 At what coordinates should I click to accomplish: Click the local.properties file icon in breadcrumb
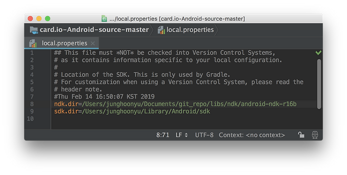point(161,30)
